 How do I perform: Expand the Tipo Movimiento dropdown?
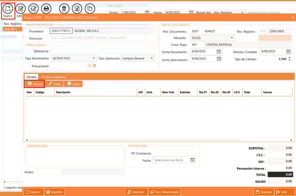click(94, 59)
